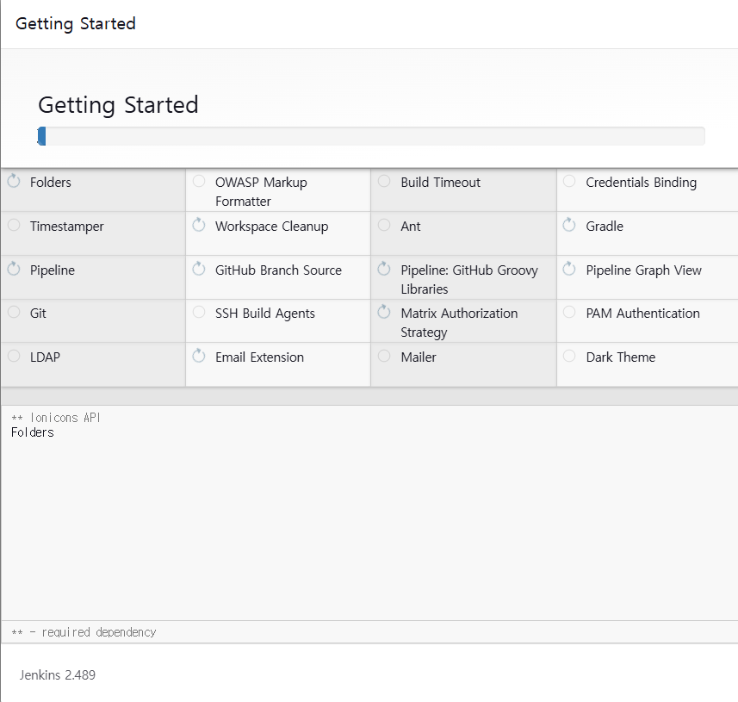Click the 'PAM Authentication' plugin name
Screen dimensions: 738x702
tap(643, 314)
